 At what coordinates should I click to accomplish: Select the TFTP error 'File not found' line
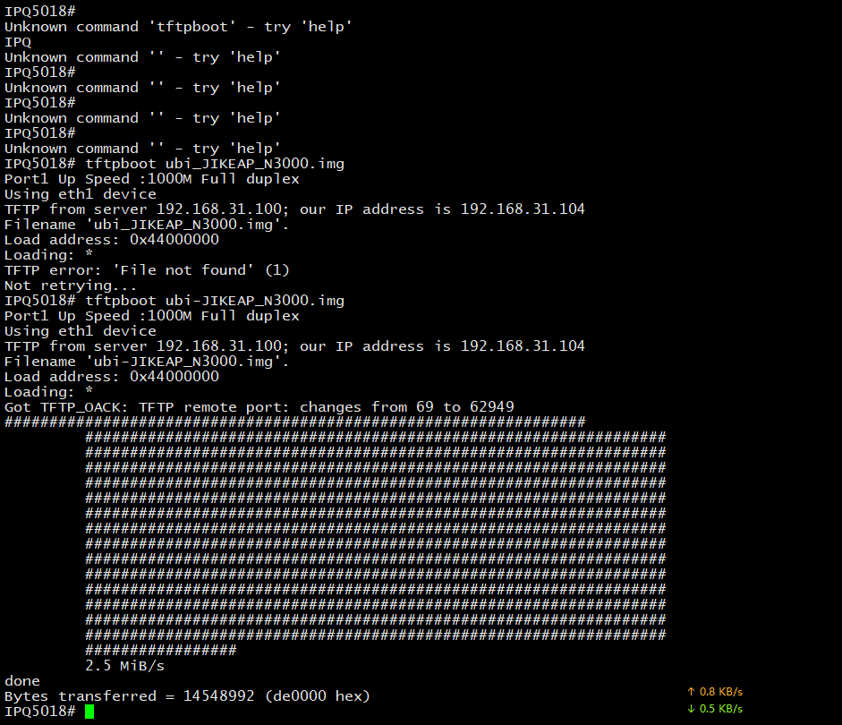coord(147,270)
